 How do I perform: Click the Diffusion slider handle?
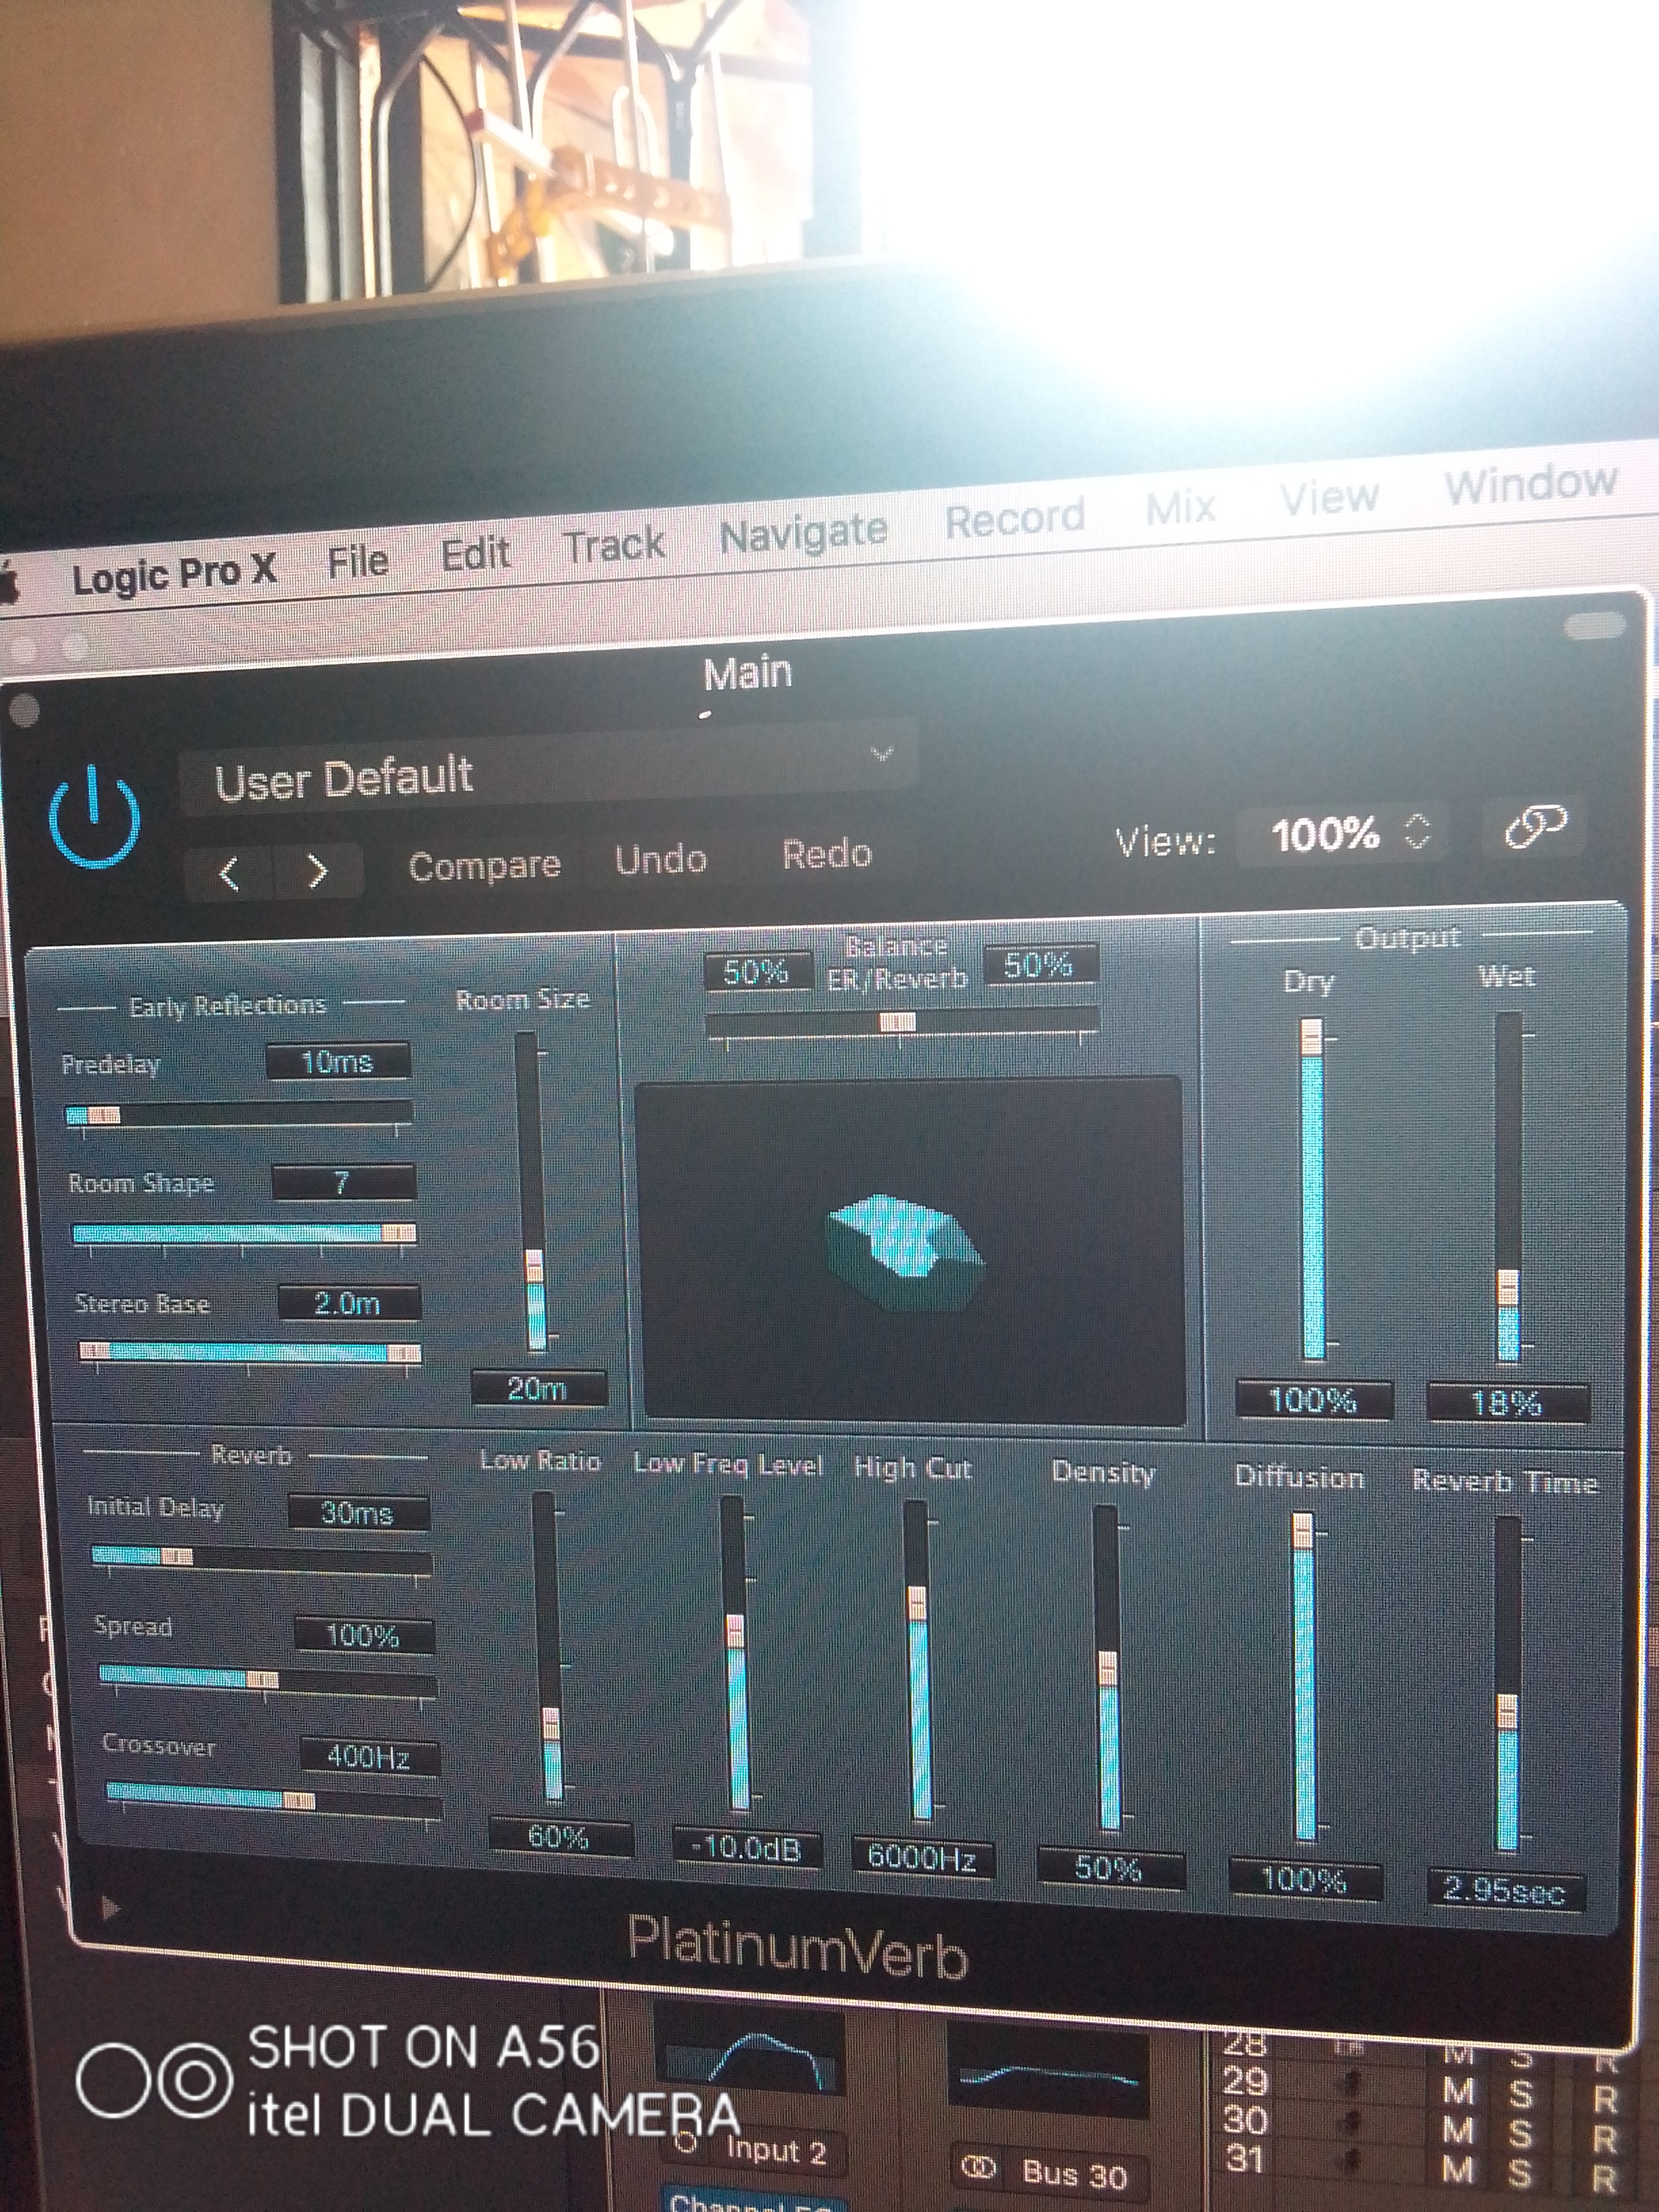click(x=1302, y=1532)
